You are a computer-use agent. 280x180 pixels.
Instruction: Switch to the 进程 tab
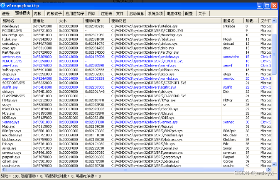pyautogui.click(x=6, y=14)
